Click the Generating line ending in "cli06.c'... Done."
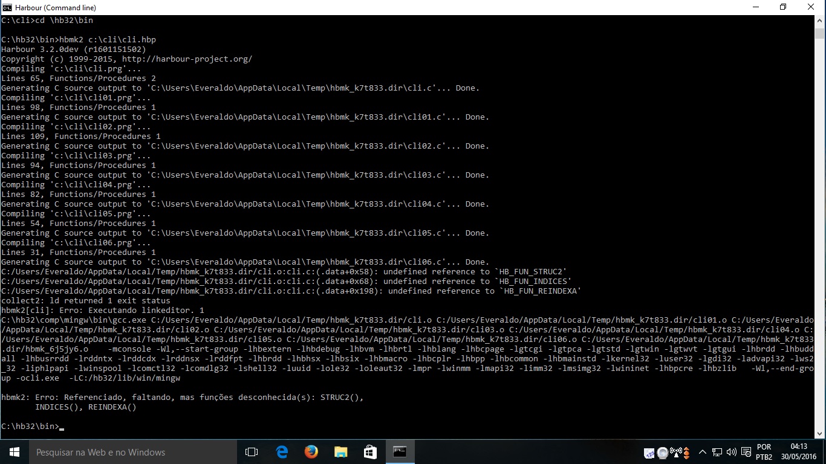The width and height of the screenshot is (826, 464). click(246, 262)
